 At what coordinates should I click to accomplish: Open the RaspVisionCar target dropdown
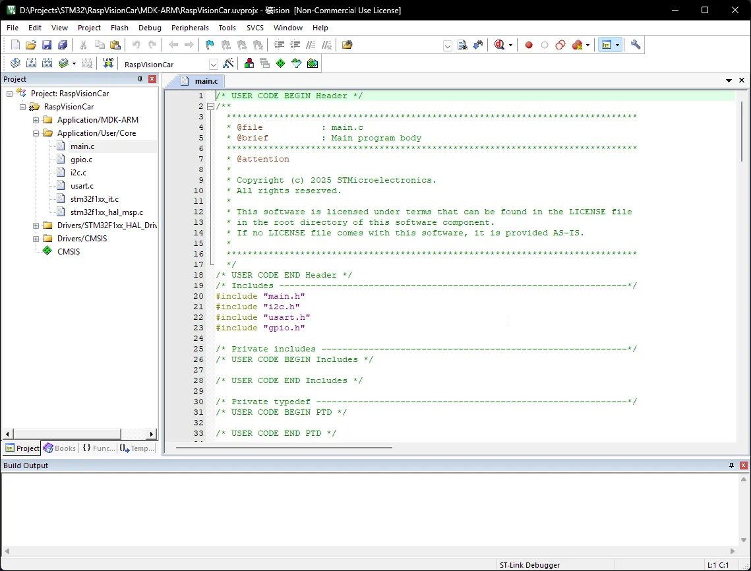(213, 64)
